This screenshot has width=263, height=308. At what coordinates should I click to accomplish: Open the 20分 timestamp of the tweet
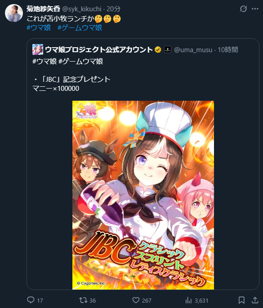(x=113, y=9)
